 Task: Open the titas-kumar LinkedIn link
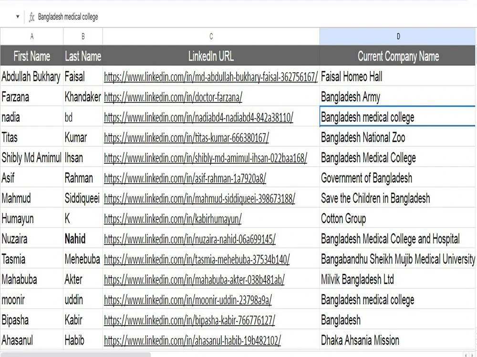(x=187, y=138)
